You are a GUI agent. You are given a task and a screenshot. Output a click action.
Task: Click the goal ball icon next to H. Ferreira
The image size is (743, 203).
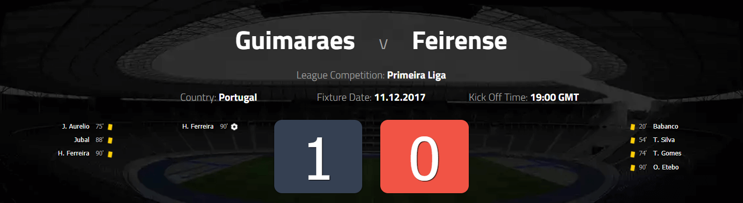click(x=234, y=127)
